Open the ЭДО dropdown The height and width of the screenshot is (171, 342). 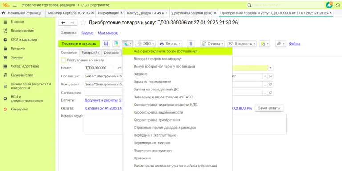point(146,44)
